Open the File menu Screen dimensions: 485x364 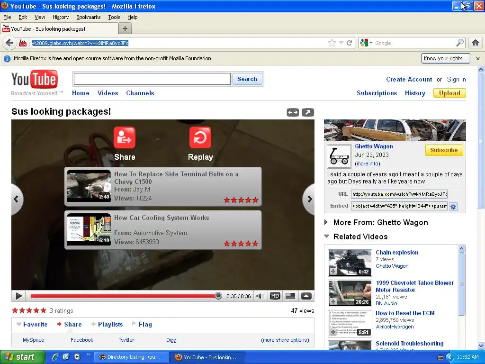pyautogui.click(x=7, y=17)
